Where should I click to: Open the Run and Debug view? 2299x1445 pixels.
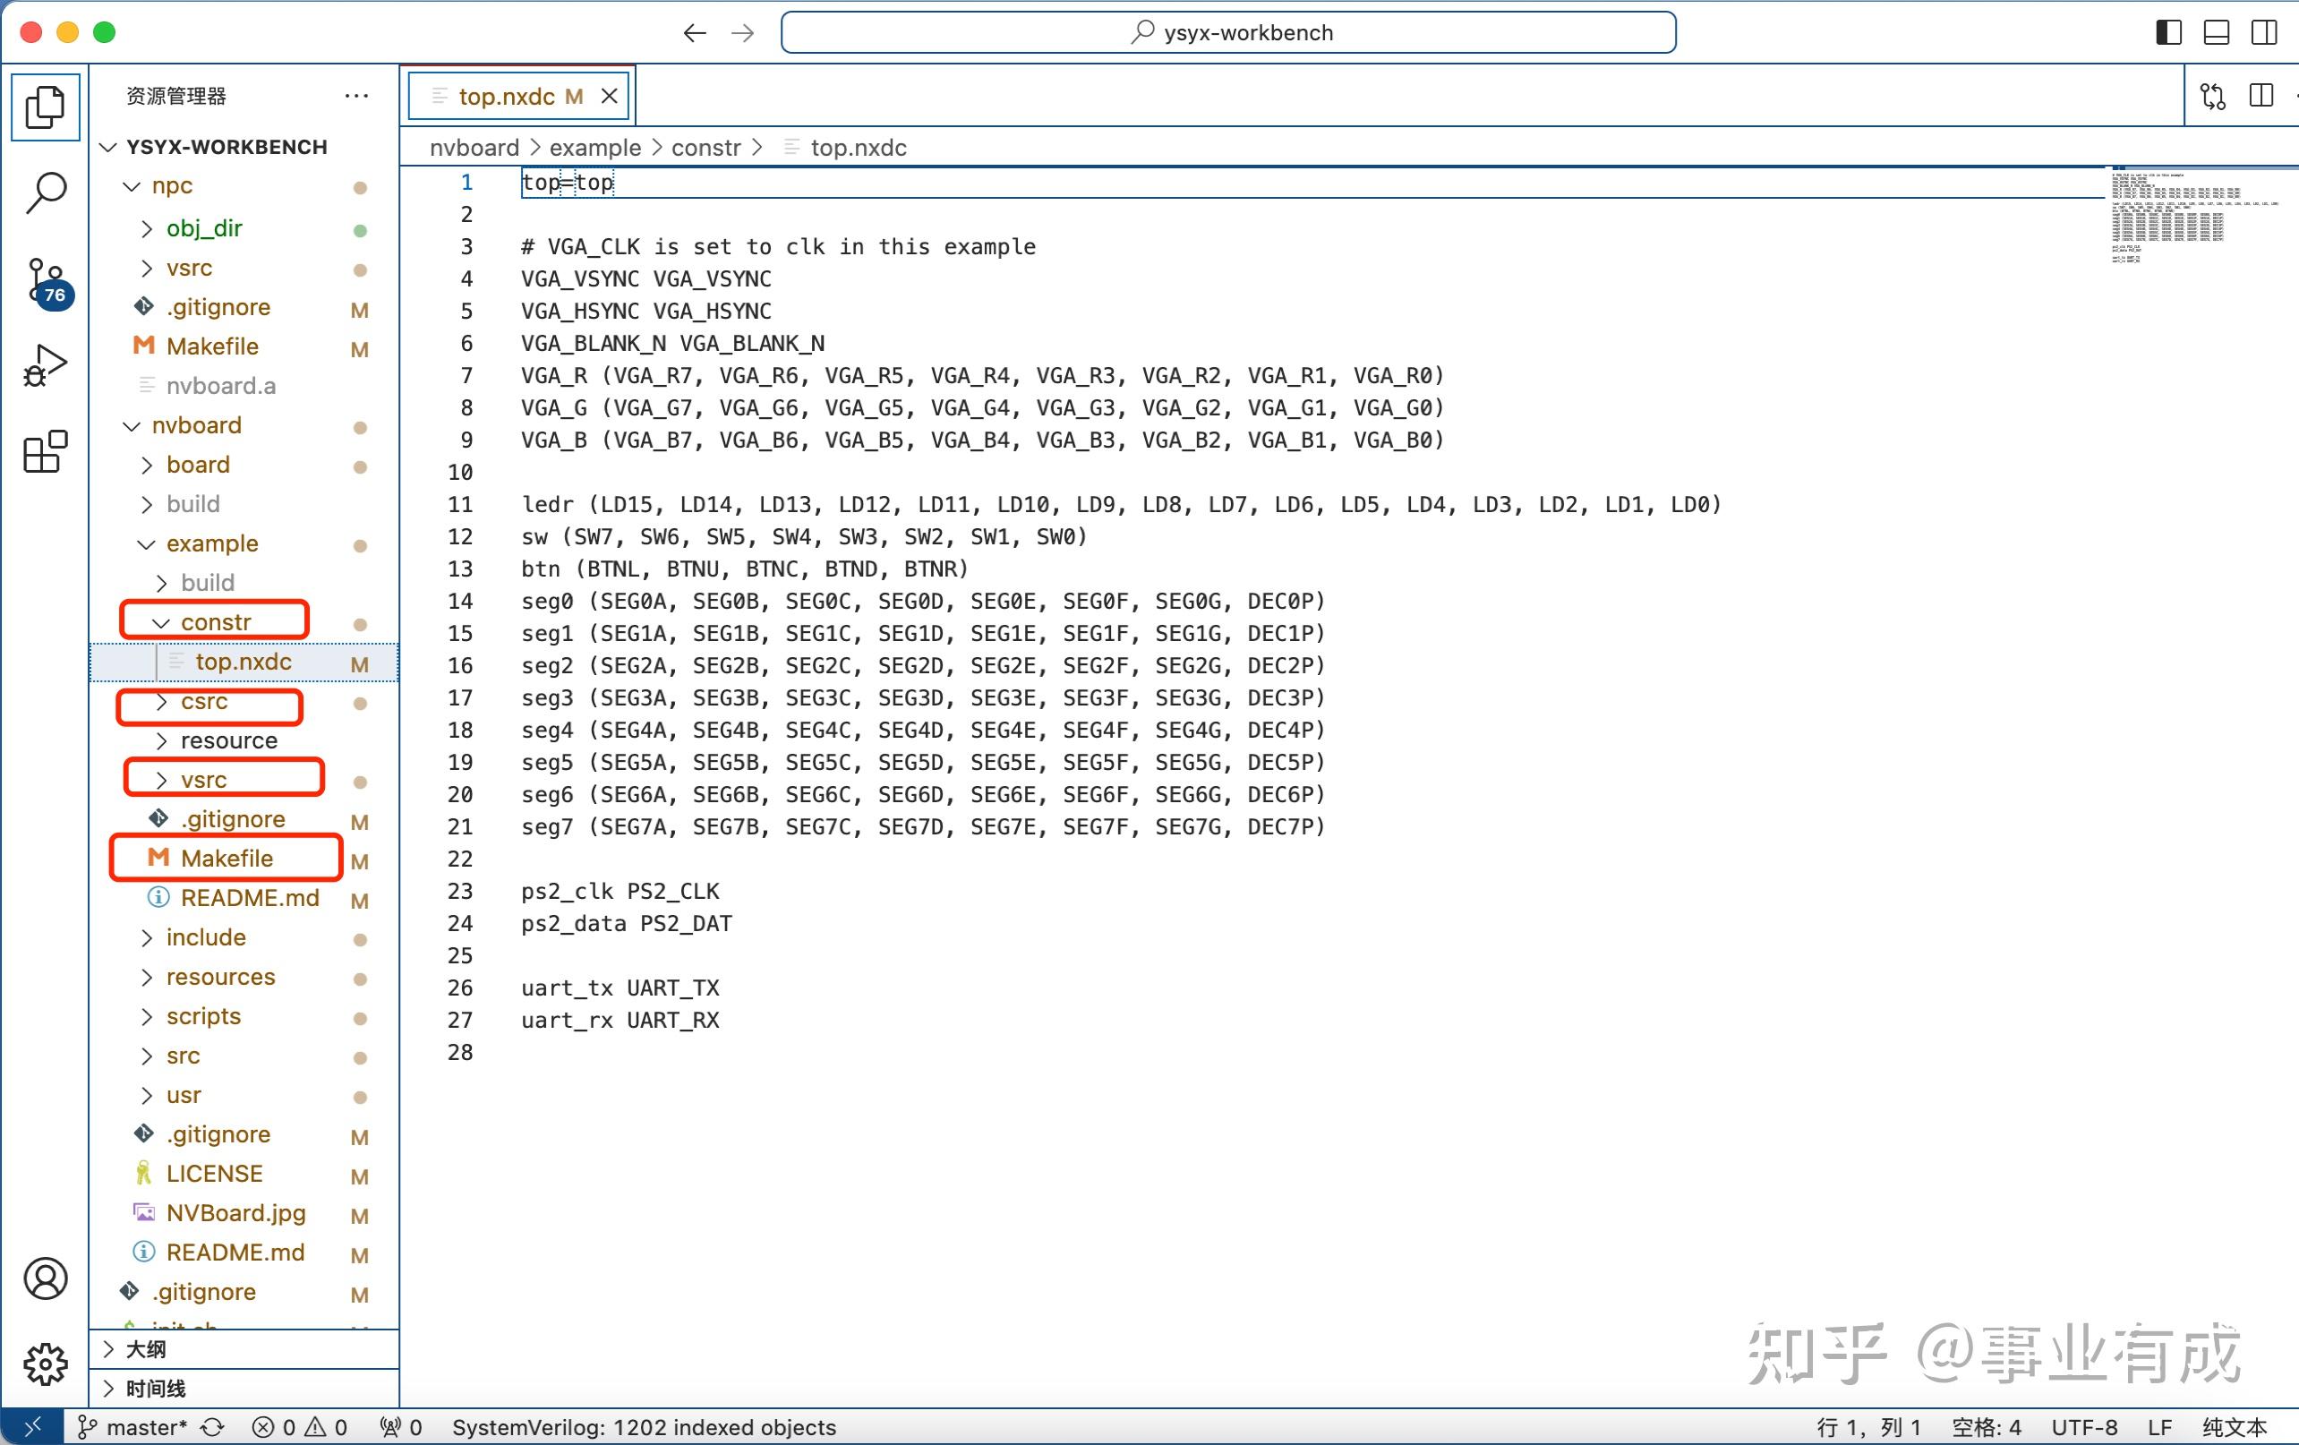point(45,366)
